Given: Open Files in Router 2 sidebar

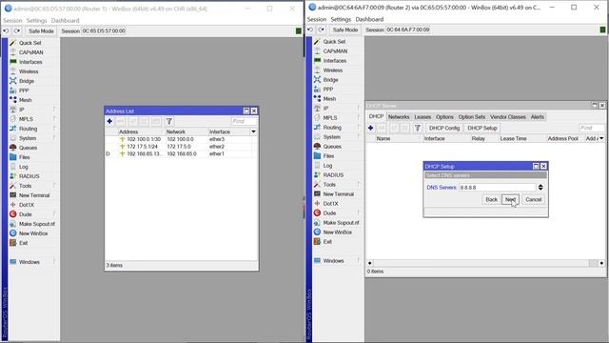Looking at the screenshot, I should point(328,156).
